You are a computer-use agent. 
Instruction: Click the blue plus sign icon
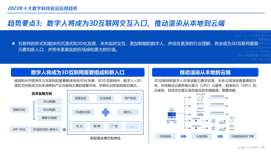coord(106,112)
